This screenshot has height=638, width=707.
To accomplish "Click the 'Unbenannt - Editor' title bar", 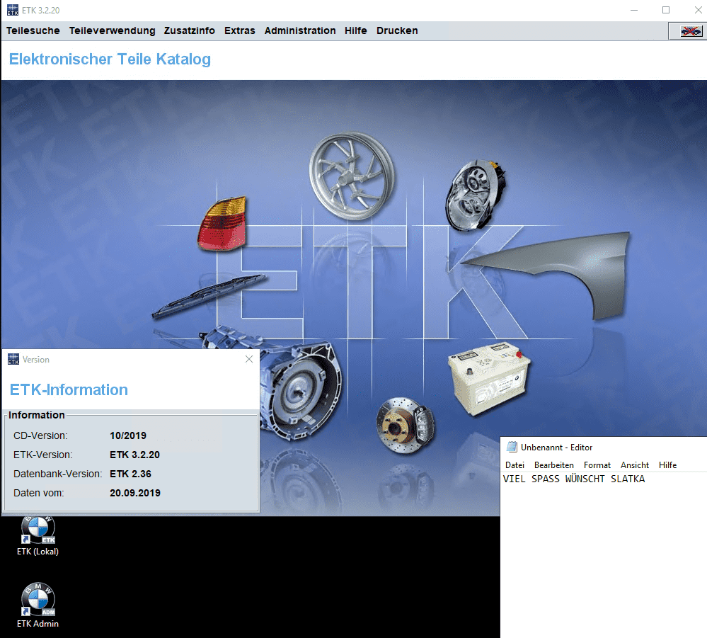I will pos(604,447).
